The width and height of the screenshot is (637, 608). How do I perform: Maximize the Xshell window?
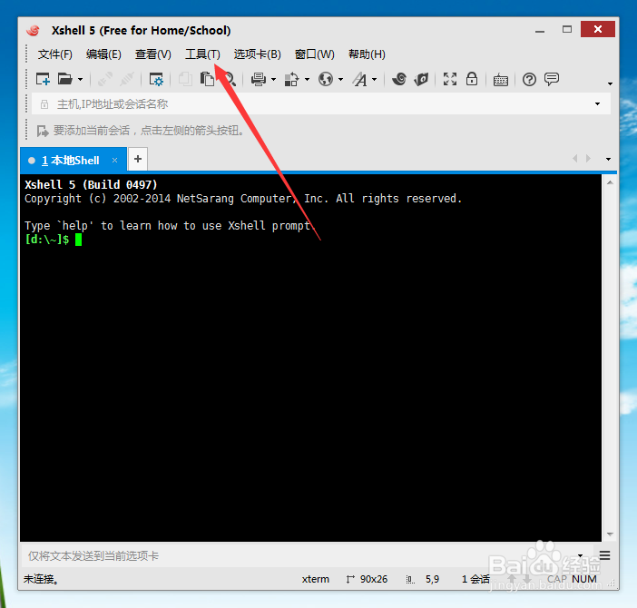567,29
